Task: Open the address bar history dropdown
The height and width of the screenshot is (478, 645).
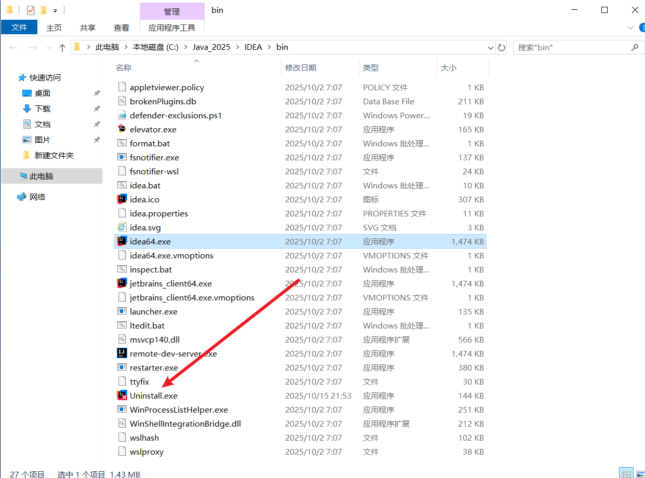Action: pyautogui.click(x=491, y=47)
